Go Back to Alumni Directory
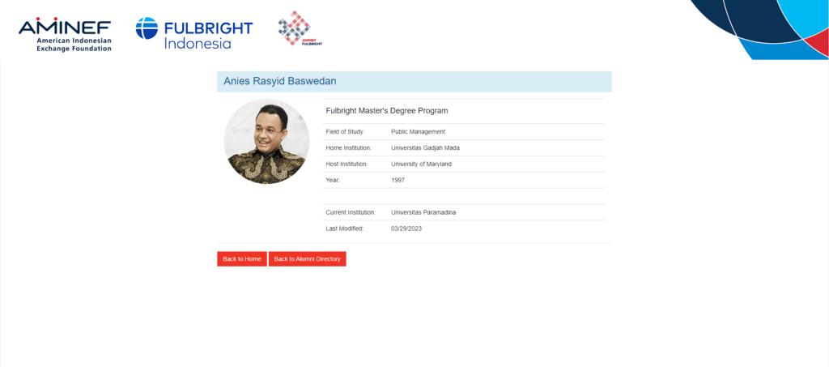829x367 pixels. point(307,259)
